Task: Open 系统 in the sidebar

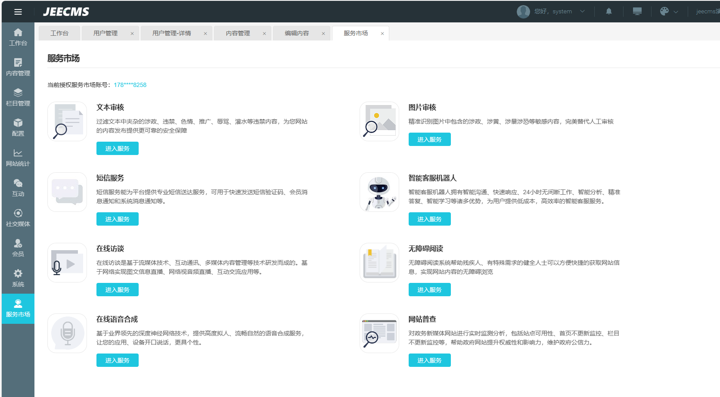Action: pyautogui.click(x=18, y=278)
